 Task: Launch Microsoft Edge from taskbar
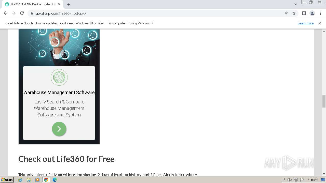55,180
